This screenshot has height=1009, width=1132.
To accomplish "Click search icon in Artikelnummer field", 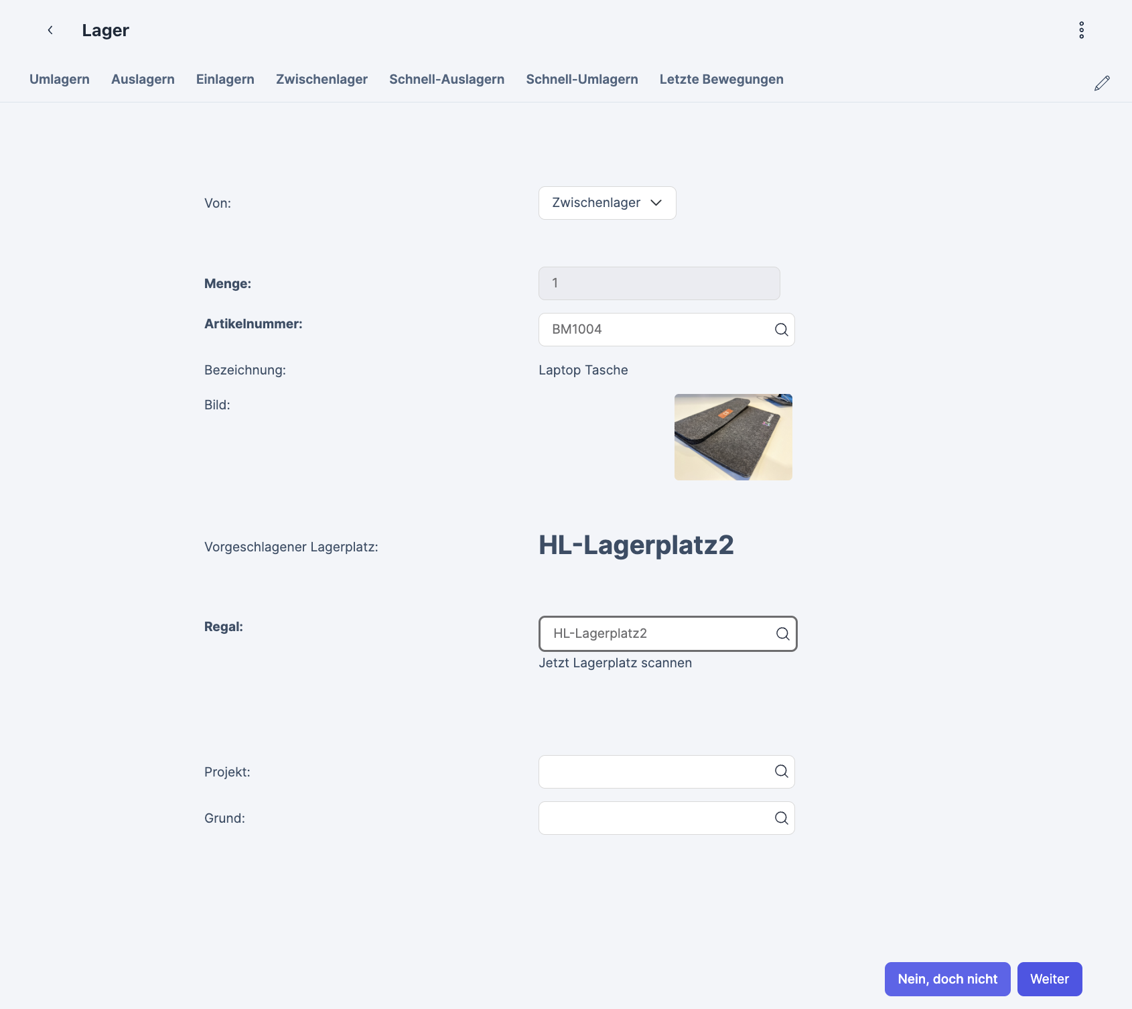I will pyautogui.click(x=781, y=330).
